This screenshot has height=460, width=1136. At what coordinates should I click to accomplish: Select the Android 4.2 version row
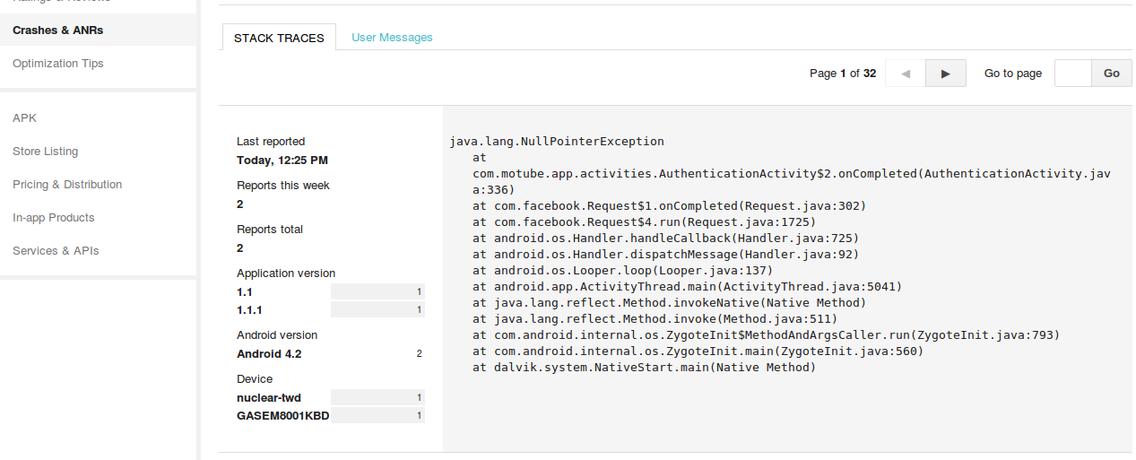[328, 354]
